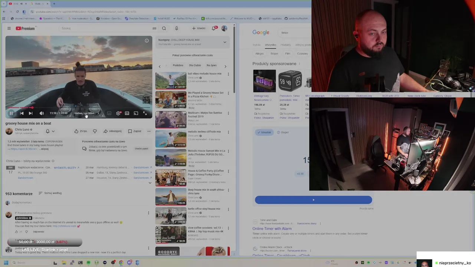Like the video with 25 tys. likes
The image size is (475, 267).
click(x=81, y=131)
